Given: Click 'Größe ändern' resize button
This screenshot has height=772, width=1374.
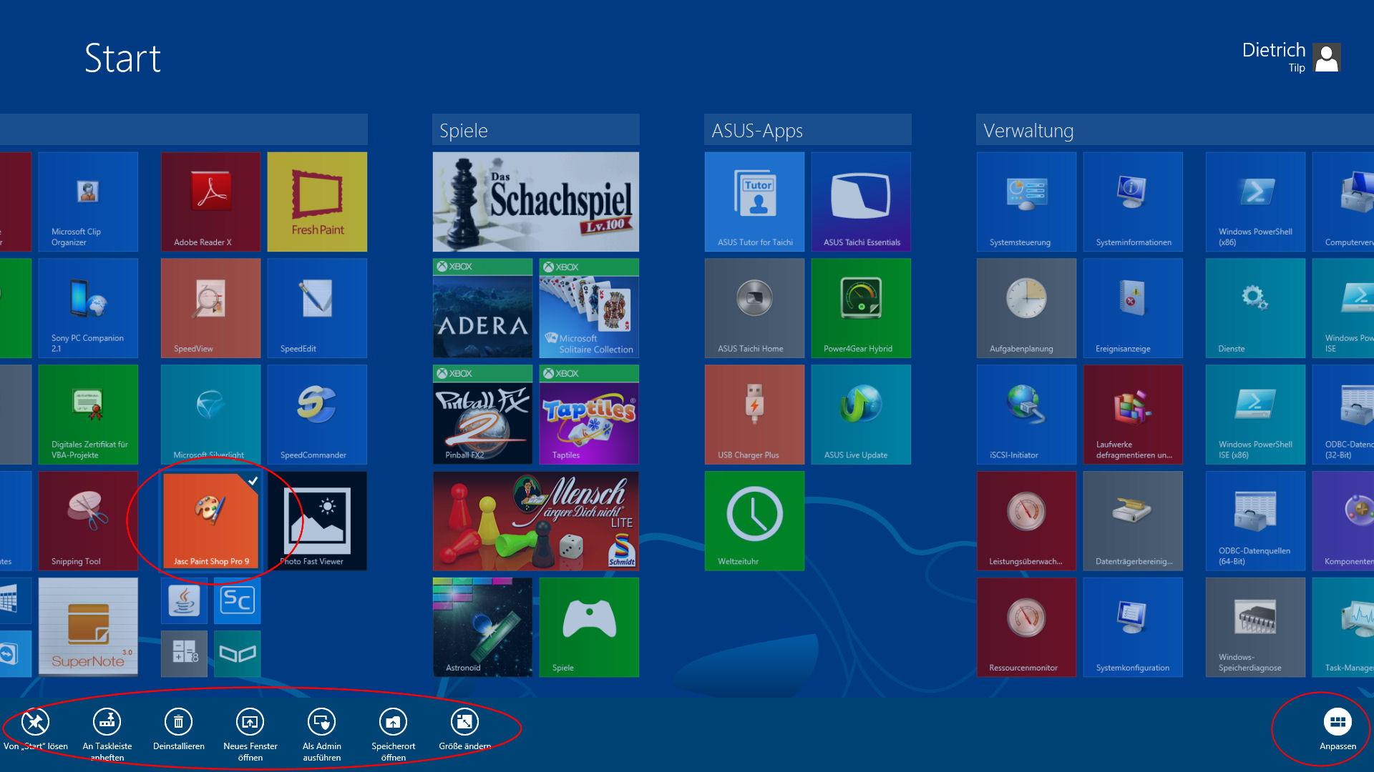Looking at the screenshot, I should [x=464, y=722].
